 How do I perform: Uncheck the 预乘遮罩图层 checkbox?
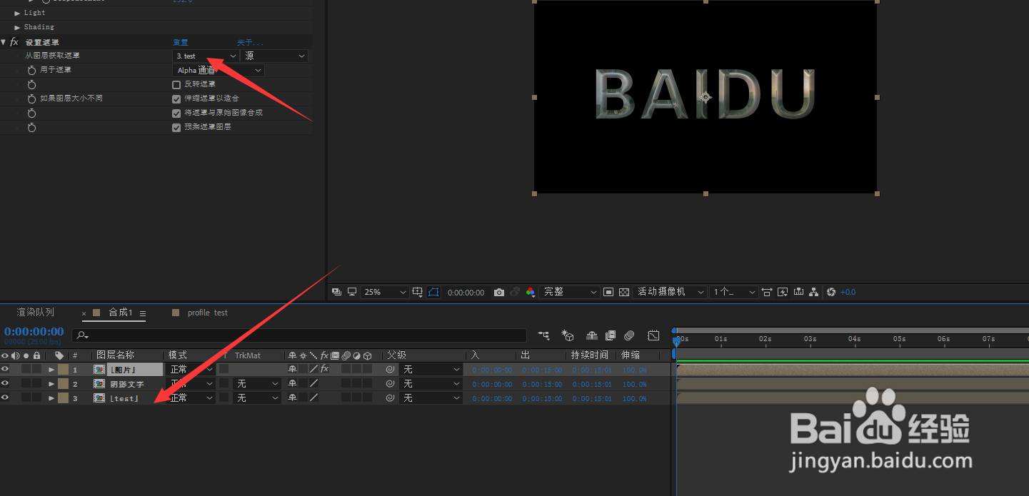176,128
